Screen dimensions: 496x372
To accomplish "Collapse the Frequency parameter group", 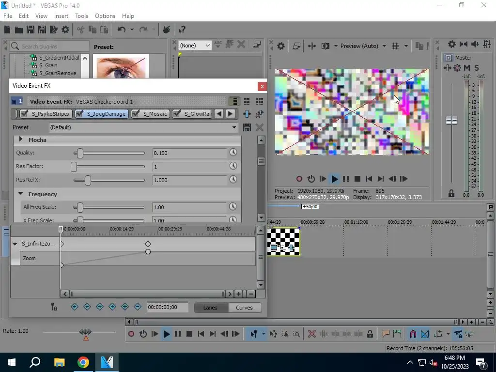I will 20,193.
